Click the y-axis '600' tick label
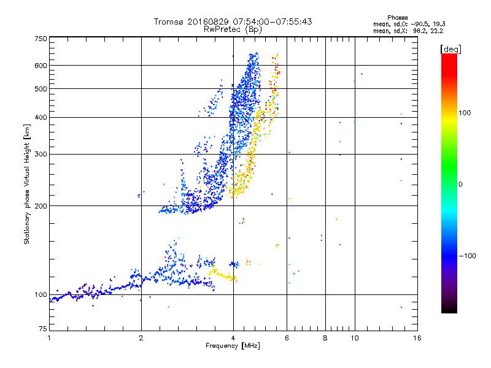The image size is (491, 368). click(41, 66)
